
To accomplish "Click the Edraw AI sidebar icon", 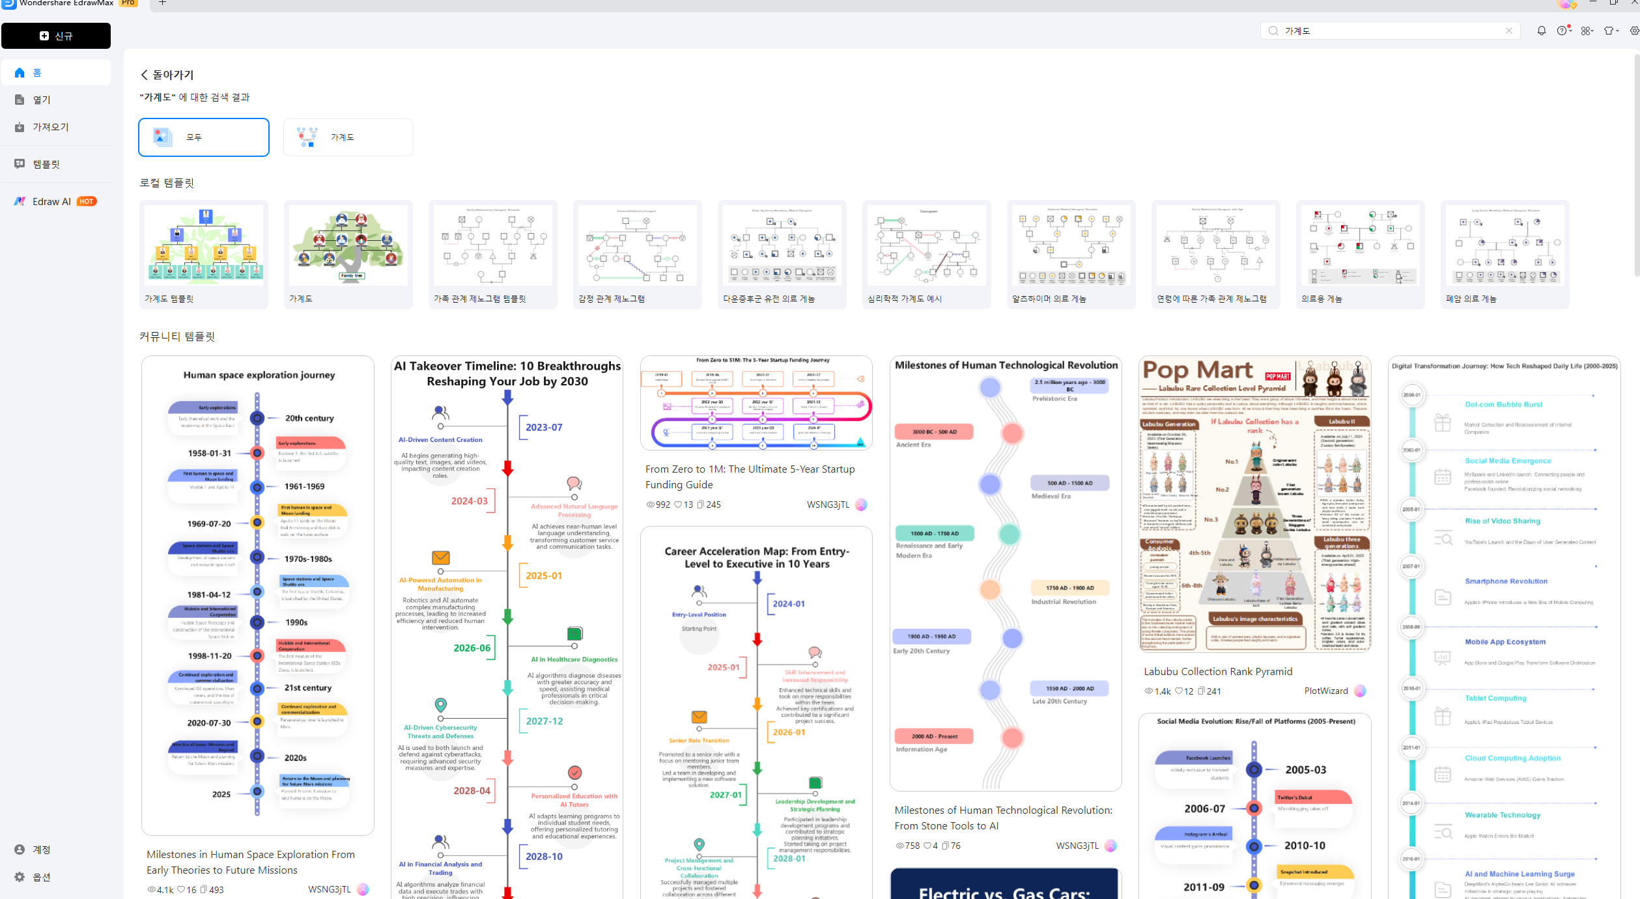I will [x=20, y=202].
